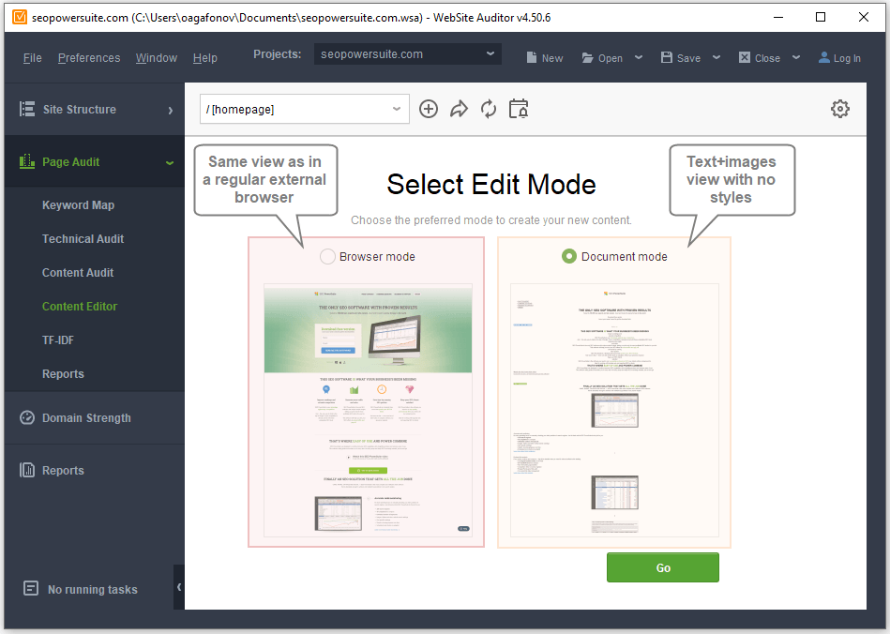Screen dimensions: 890x634
Task: Go to TF-IDF section
Action: click(58, 340)
